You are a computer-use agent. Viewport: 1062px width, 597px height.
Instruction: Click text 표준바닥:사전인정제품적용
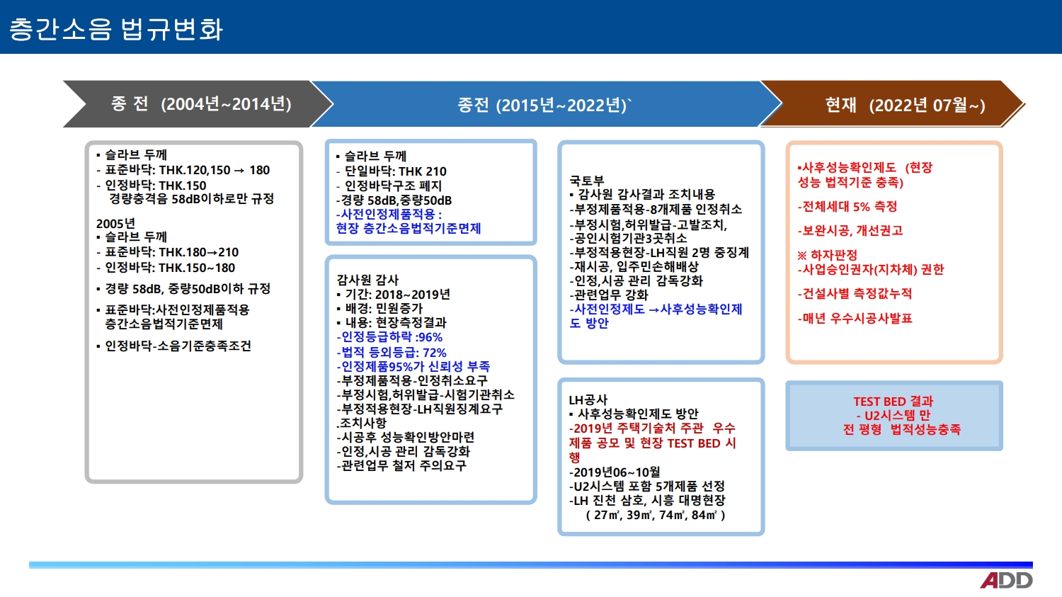pos(177,310)
